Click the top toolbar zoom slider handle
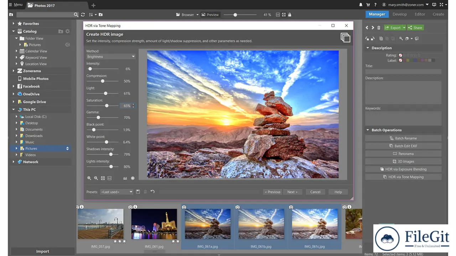Image resolution: width=456 pixels, height=256 pixels. coord(235,15)
